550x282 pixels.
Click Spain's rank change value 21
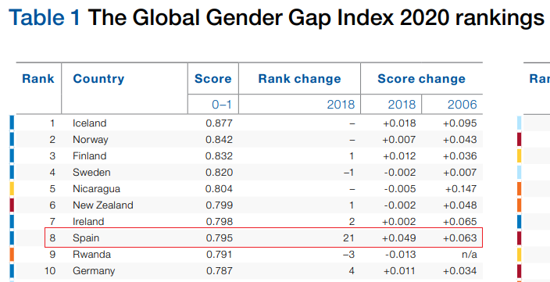pos(348,238)
